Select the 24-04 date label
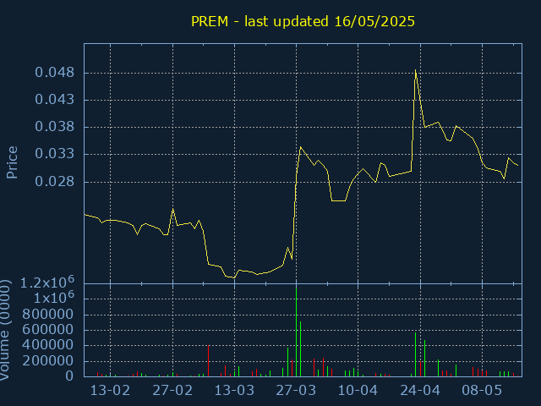This screenshot has height=406, width=541. tap(420, 391)
